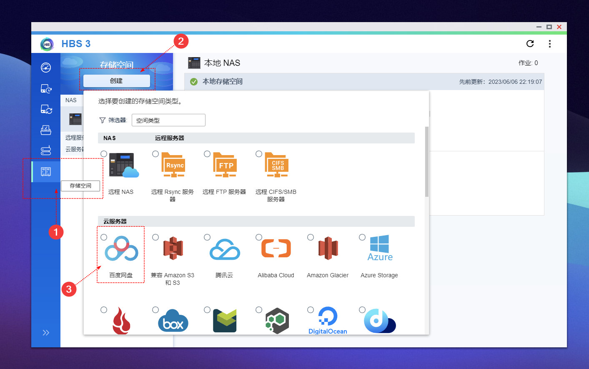Select the 百度网盘 radio button
The image size is (589, 369).
point(104,237)
